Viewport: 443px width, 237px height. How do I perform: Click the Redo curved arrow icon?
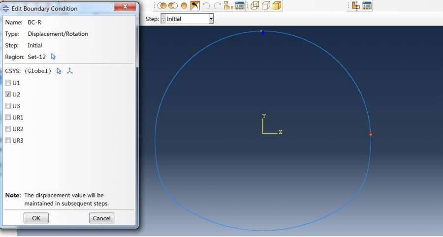[217, 5]
